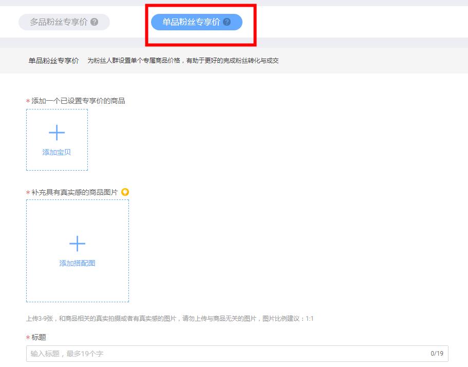Viewport: 468px width, 367px height.
Task: Click the plus icon to add a product
Action: [x=57, y=132]
